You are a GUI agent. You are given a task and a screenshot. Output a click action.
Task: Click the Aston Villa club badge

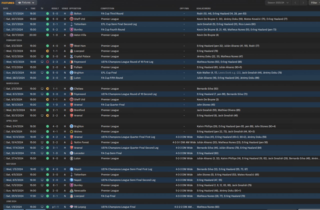[71, 35]
